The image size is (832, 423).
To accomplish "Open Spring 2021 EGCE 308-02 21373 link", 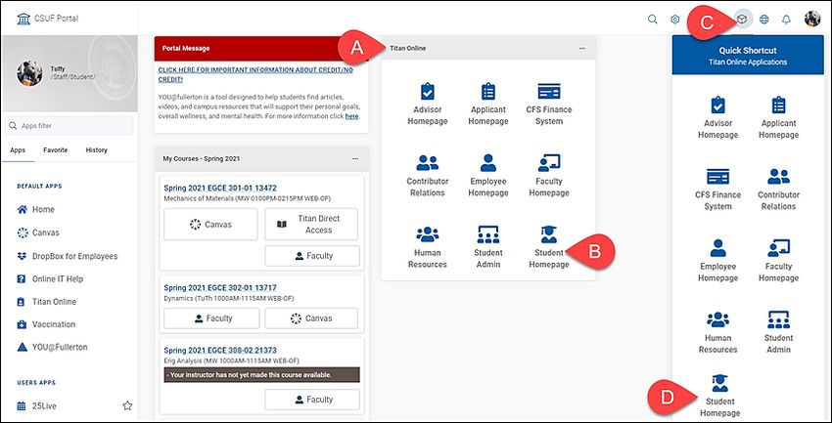I will coord(220,351).
